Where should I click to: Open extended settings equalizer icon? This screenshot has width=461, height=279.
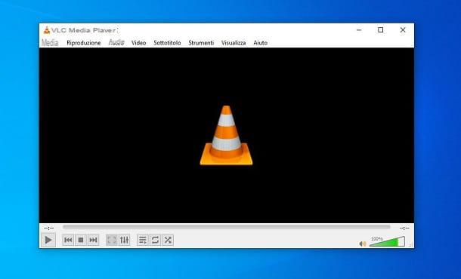click(x=124, y=240)
